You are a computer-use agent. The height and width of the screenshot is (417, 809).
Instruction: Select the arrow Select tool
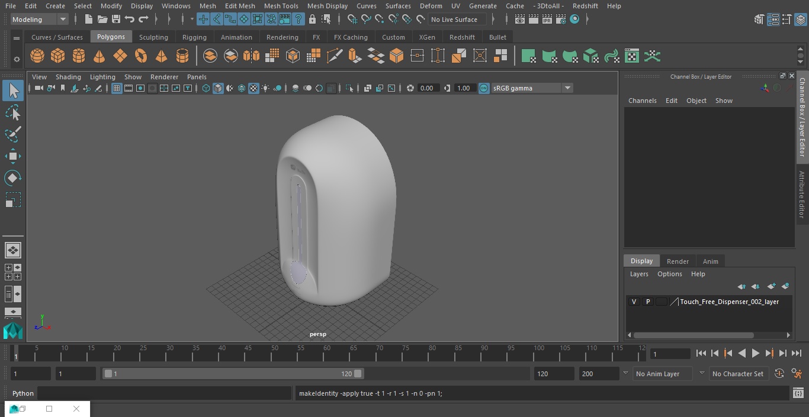tap(13, 91)
